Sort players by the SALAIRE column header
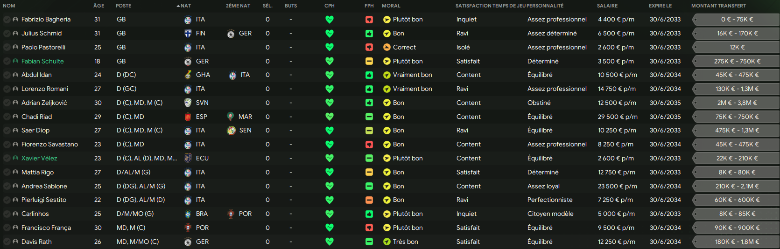This screenshot has width=780, height=249. pos(607,6)
